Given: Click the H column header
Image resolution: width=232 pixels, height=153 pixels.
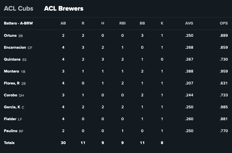Looking at the screenshot, I should (x=103, y=24).
